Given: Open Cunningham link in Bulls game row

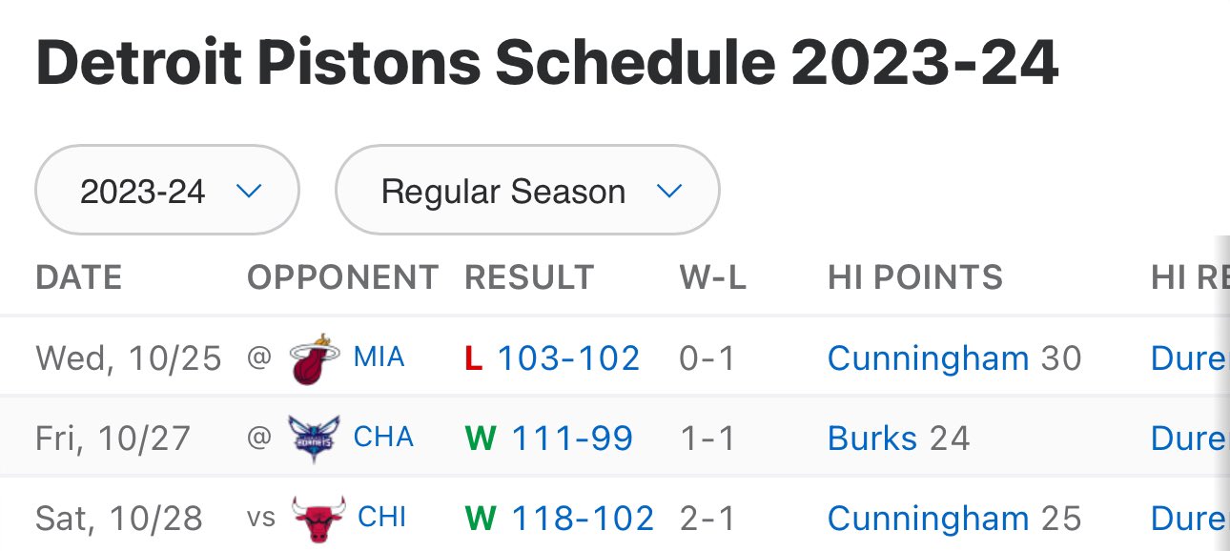Looking at the screenshot, I should point(929,519).
